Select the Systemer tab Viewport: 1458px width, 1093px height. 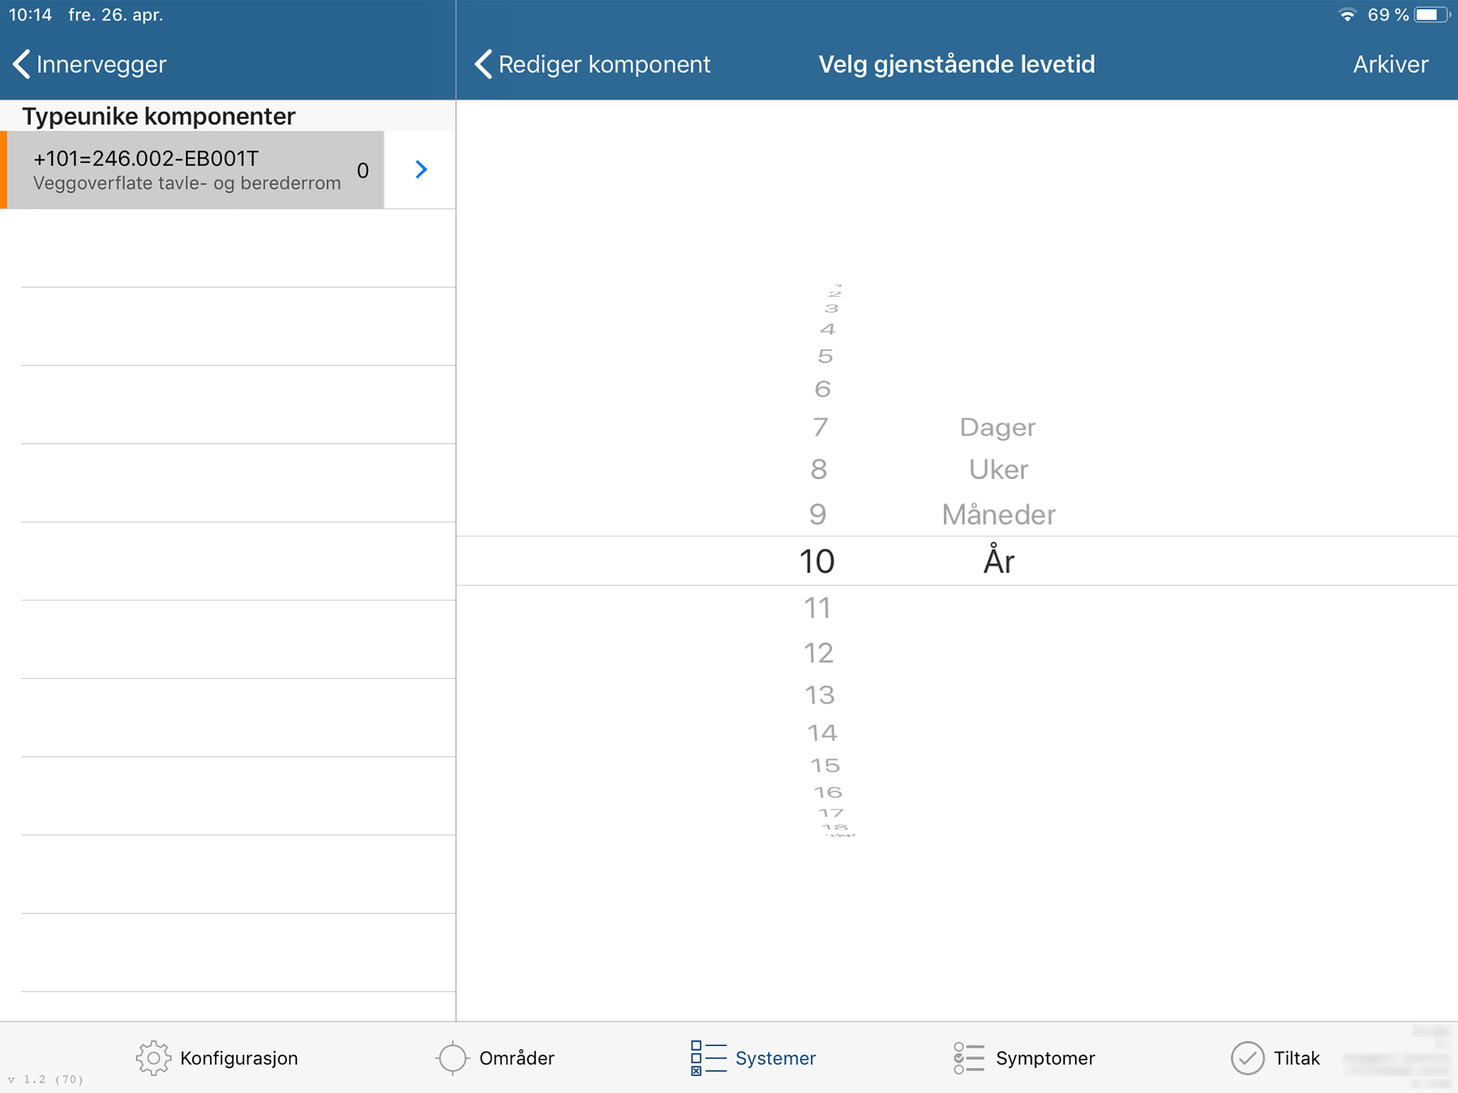click(754, 1057)
